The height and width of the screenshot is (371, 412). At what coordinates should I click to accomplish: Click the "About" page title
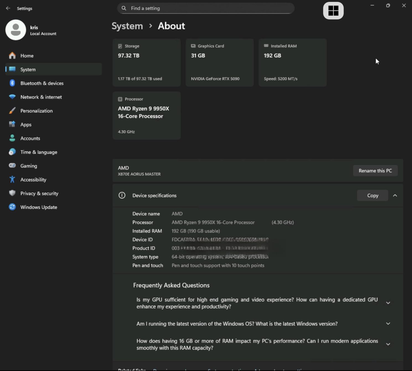(172, 26)
